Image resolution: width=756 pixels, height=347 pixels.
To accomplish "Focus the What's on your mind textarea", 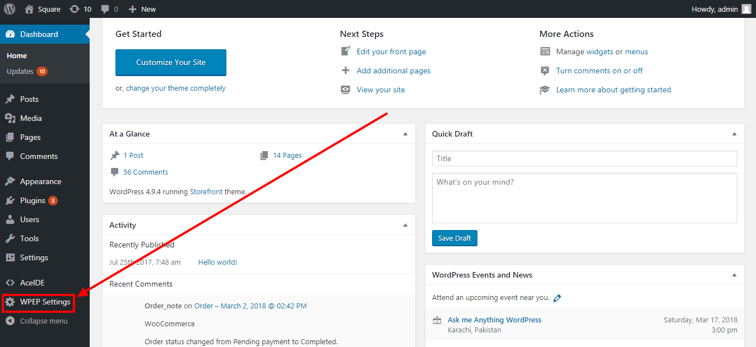I will (x=585, y=198).
